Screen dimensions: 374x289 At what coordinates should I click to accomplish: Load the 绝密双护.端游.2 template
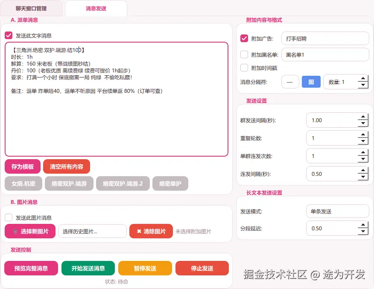pyautogui.click(x=123, y=183)
